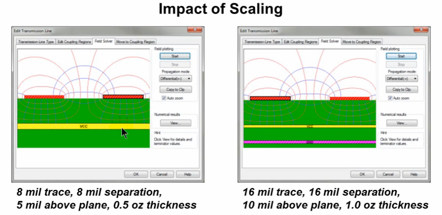This screenshot has width=442, height=215.
Task: Open Propagation mode dropdown in left dialog
Action: point(175,78)
